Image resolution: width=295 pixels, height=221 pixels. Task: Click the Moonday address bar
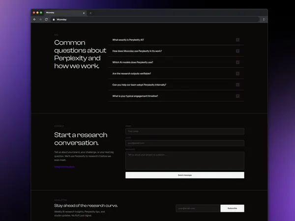click(155, 19)
